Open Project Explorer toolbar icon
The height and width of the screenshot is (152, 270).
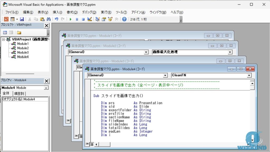98,19
